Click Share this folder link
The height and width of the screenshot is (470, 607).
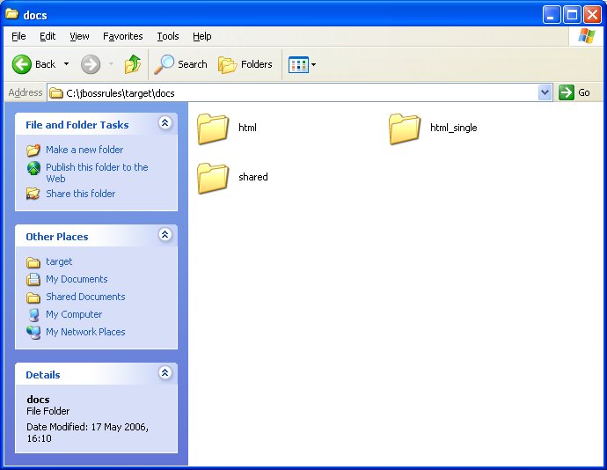pyautogui.click(x=81, y=194)
